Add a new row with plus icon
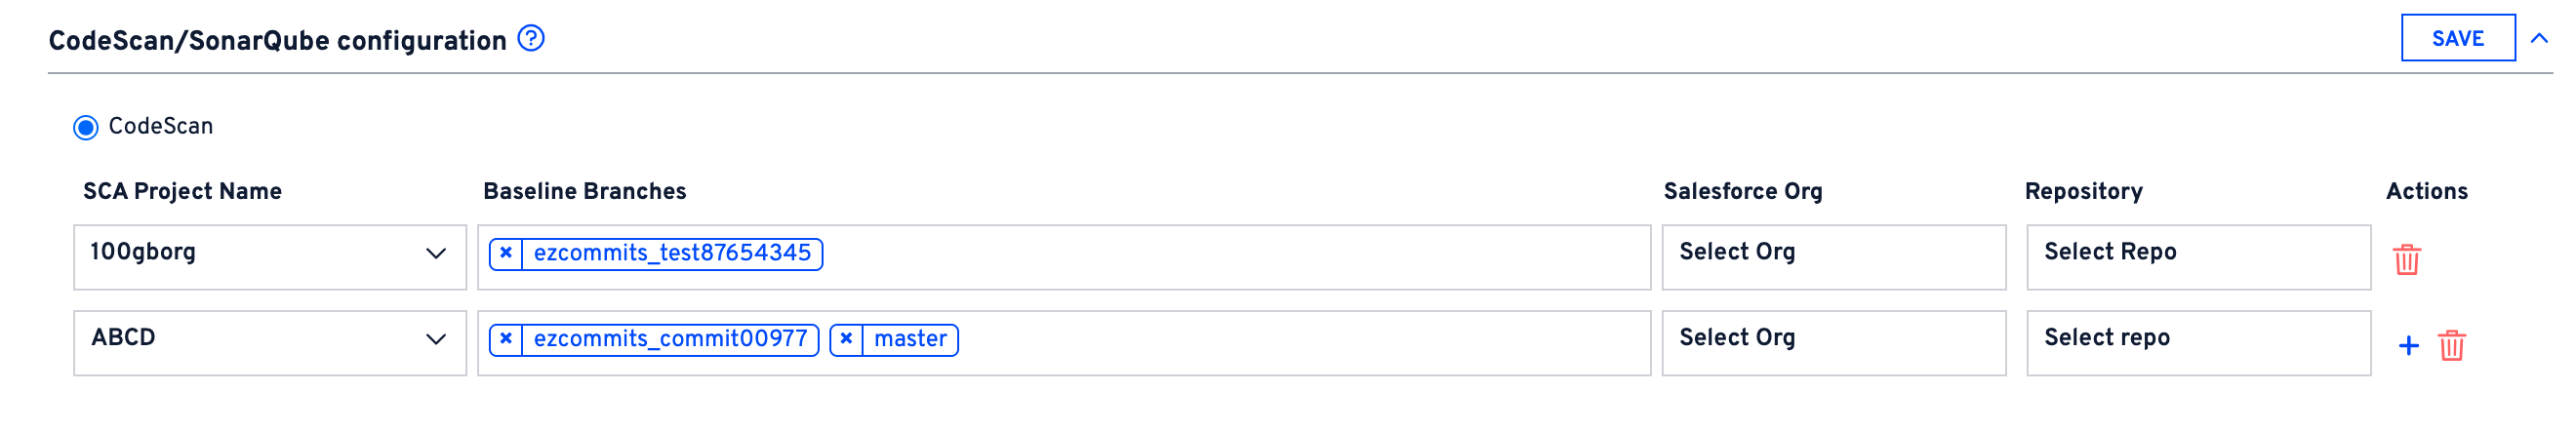Image resolution: width=2576 pixels, height=431 pixels. click(x=2408, y=345)
